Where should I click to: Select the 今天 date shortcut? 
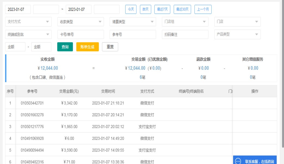(x=131, y=9)
